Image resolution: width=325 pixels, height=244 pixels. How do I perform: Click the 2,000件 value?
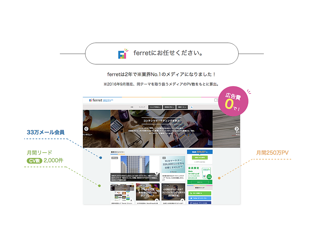click(x=53, y=160)
